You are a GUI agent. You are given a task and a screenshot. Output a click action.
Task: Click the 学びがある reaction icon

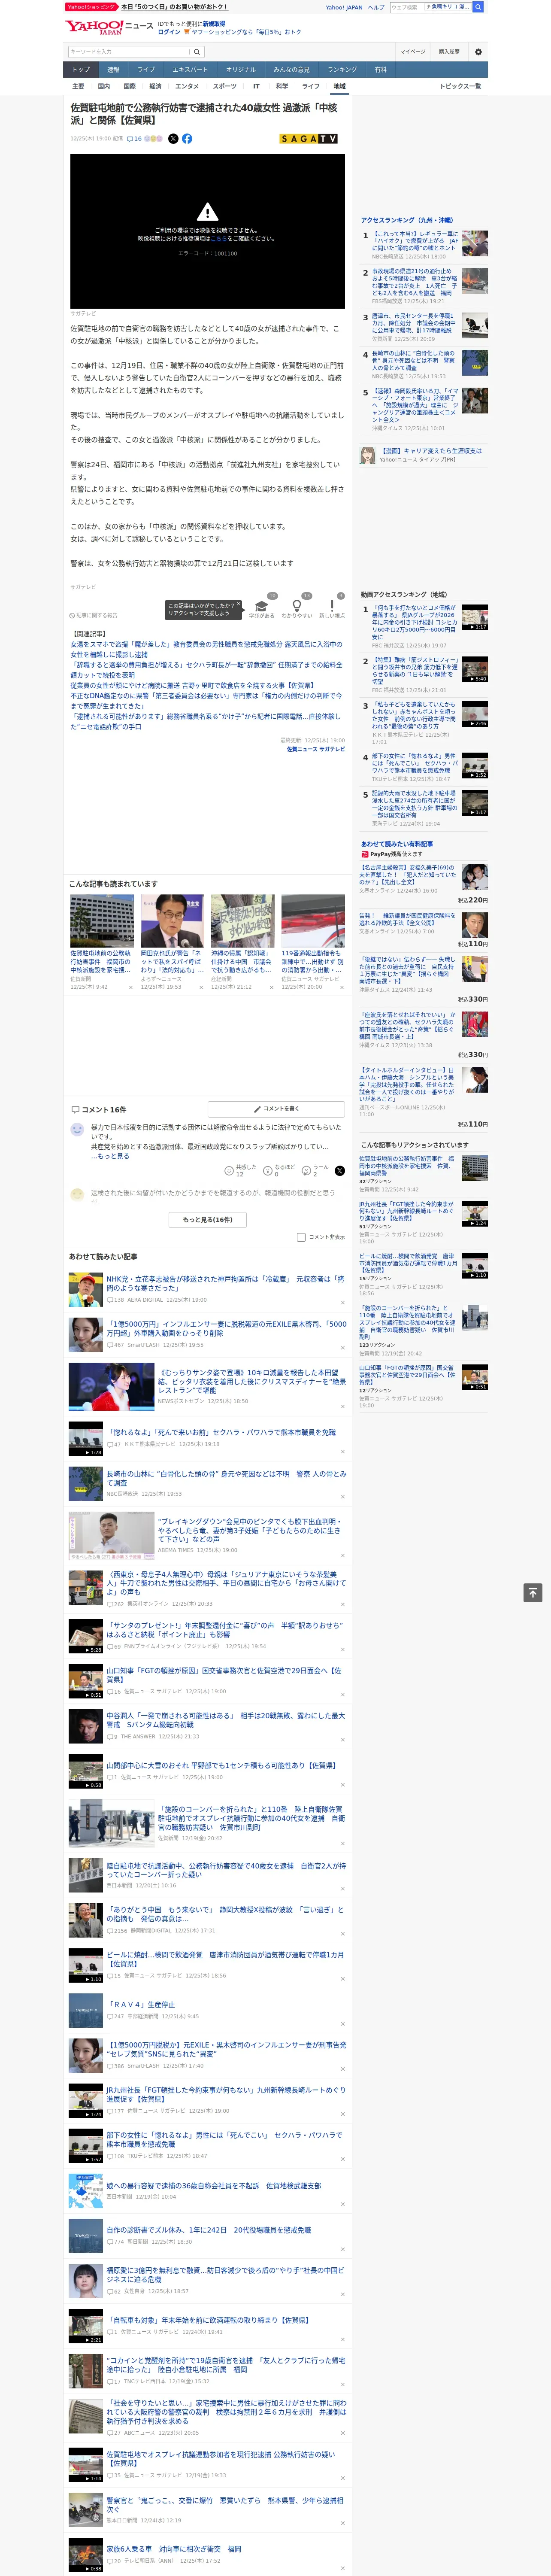(262, 606)
